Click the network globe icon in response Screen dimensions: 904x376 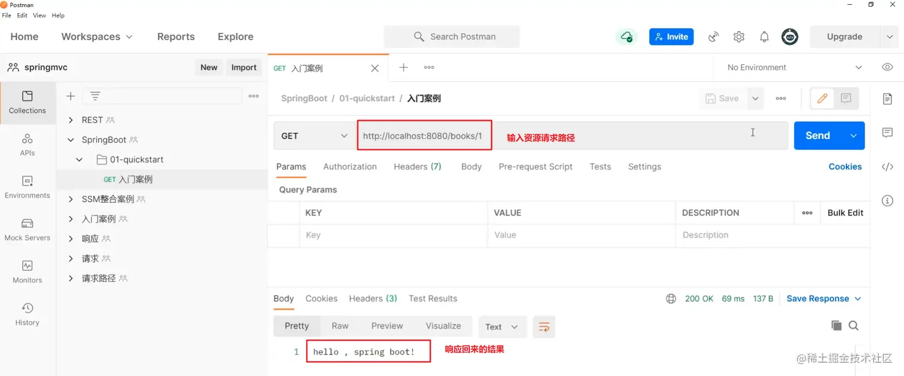pyautogui.click(x=671, y=298)
